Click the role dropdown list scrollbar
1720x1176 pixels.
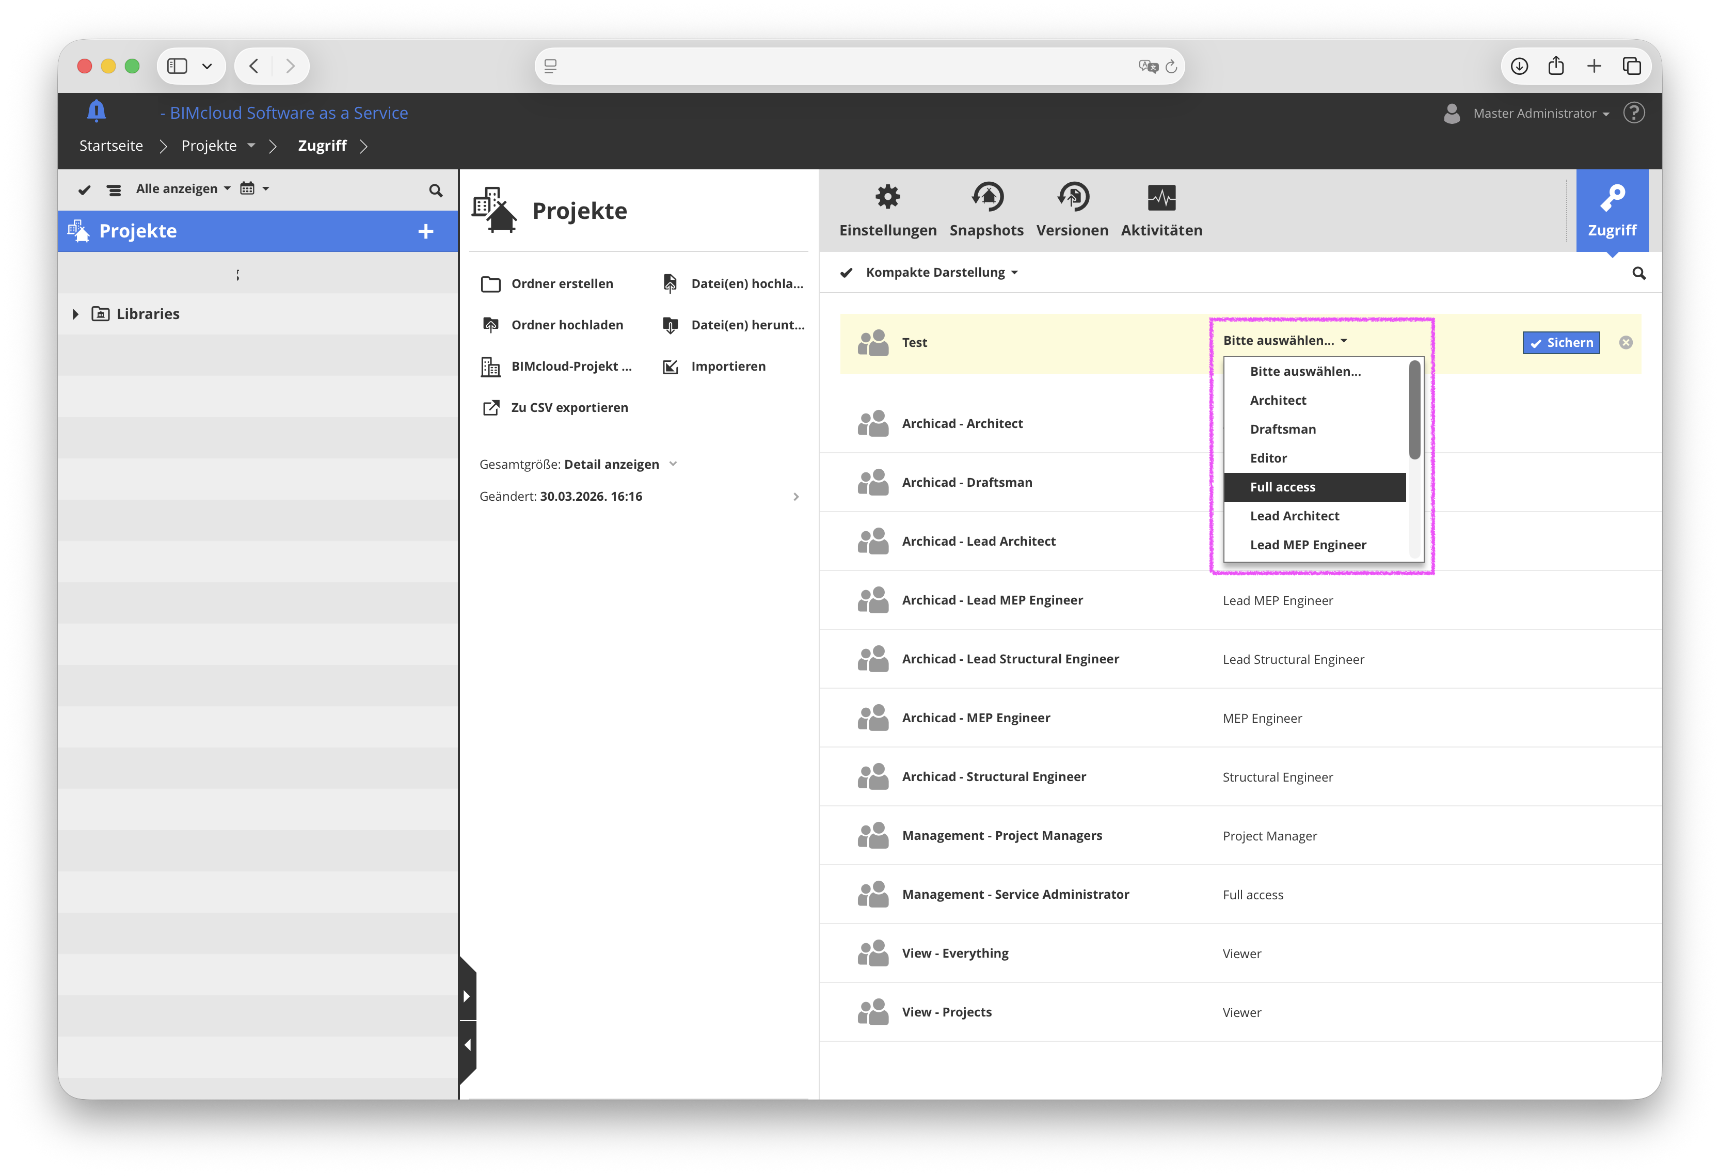click(x=1413, y=410)
